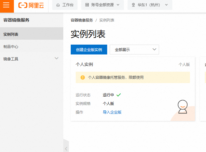206x152 pixels.
Task: Click the 个人版 instance spec value
Action: pos(108,104)
